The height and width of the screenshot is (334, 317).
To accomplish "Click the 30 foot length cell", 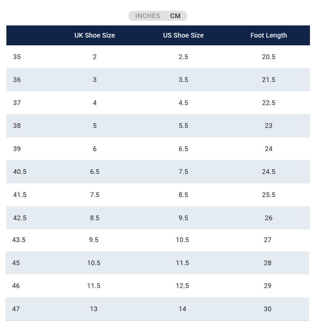I will tap(267, 309).
